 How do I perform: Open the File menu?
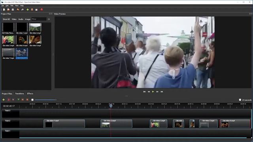tap(3, 6)
